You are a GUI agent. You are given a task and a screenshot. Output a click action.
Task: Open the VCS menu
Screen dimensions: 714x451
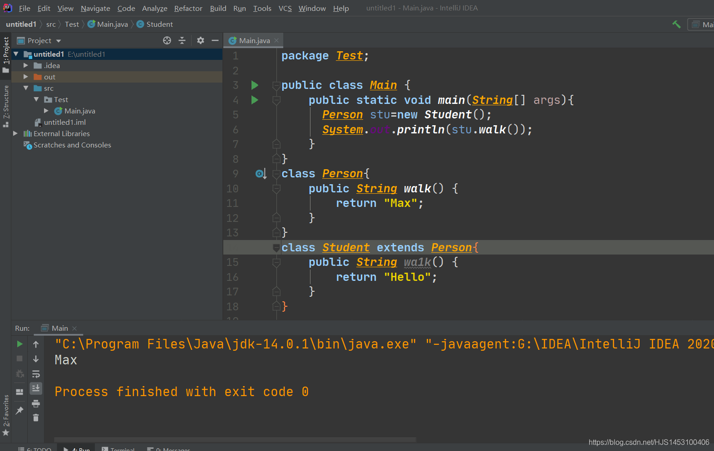coord(285,8)
